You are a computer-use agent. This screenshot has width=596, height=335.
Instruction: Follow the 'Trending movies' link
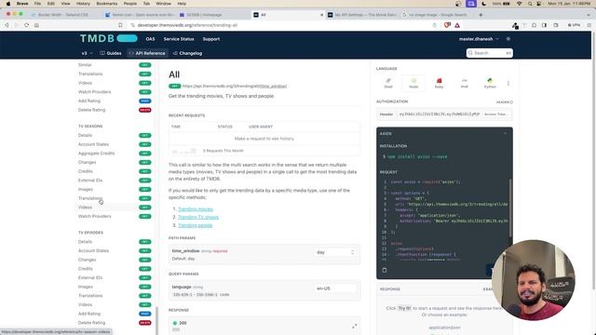[x=196, y=208]
